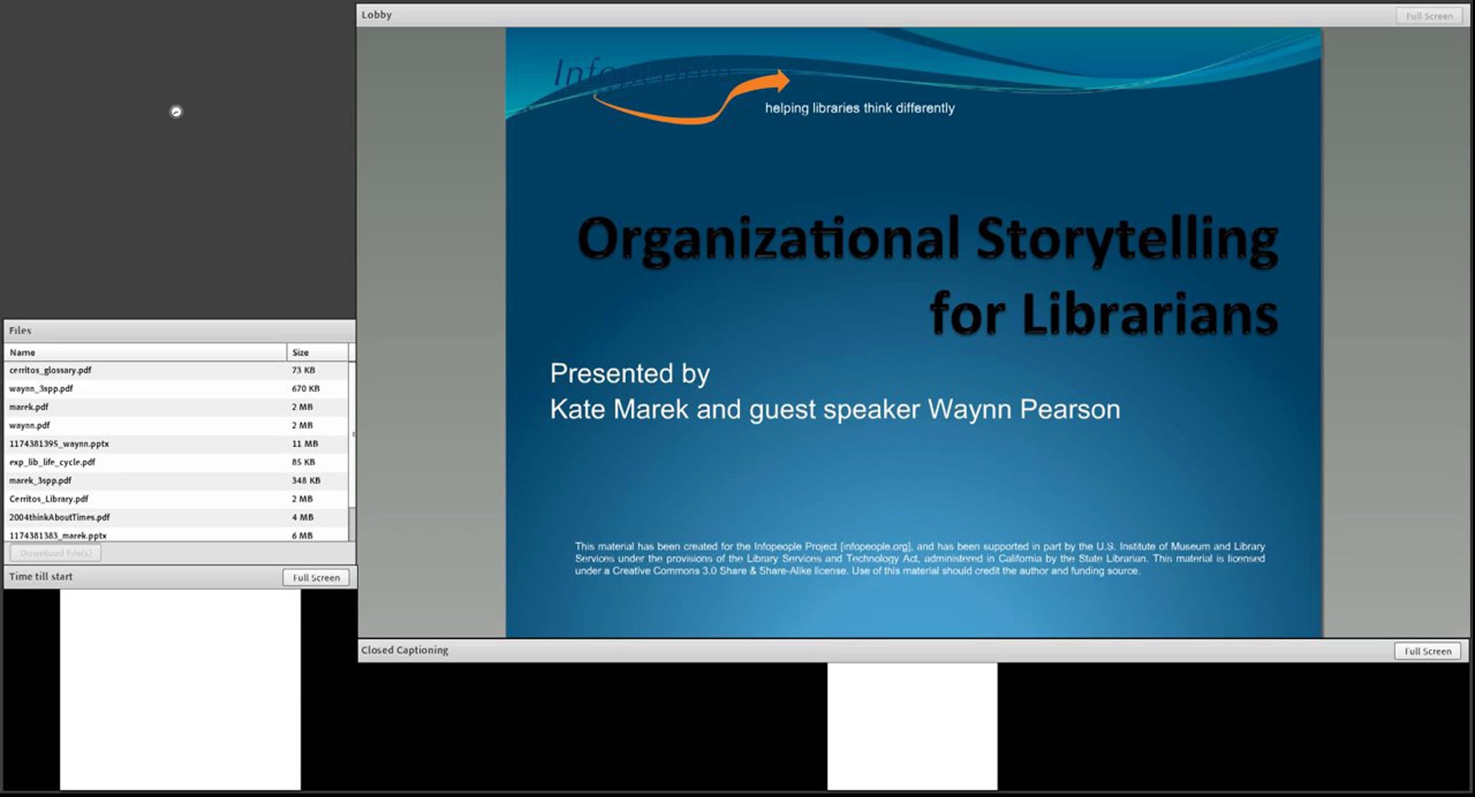Select marek_3spp.pdf file
The image size is (1475, 797).
[40, 481]
